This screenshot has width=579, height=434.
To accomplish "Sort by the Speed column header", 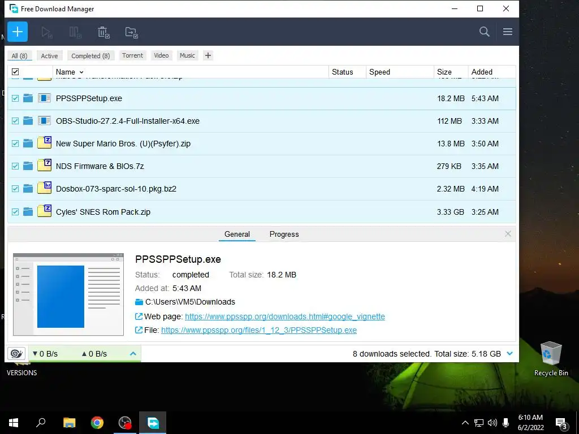I will 400,72.
